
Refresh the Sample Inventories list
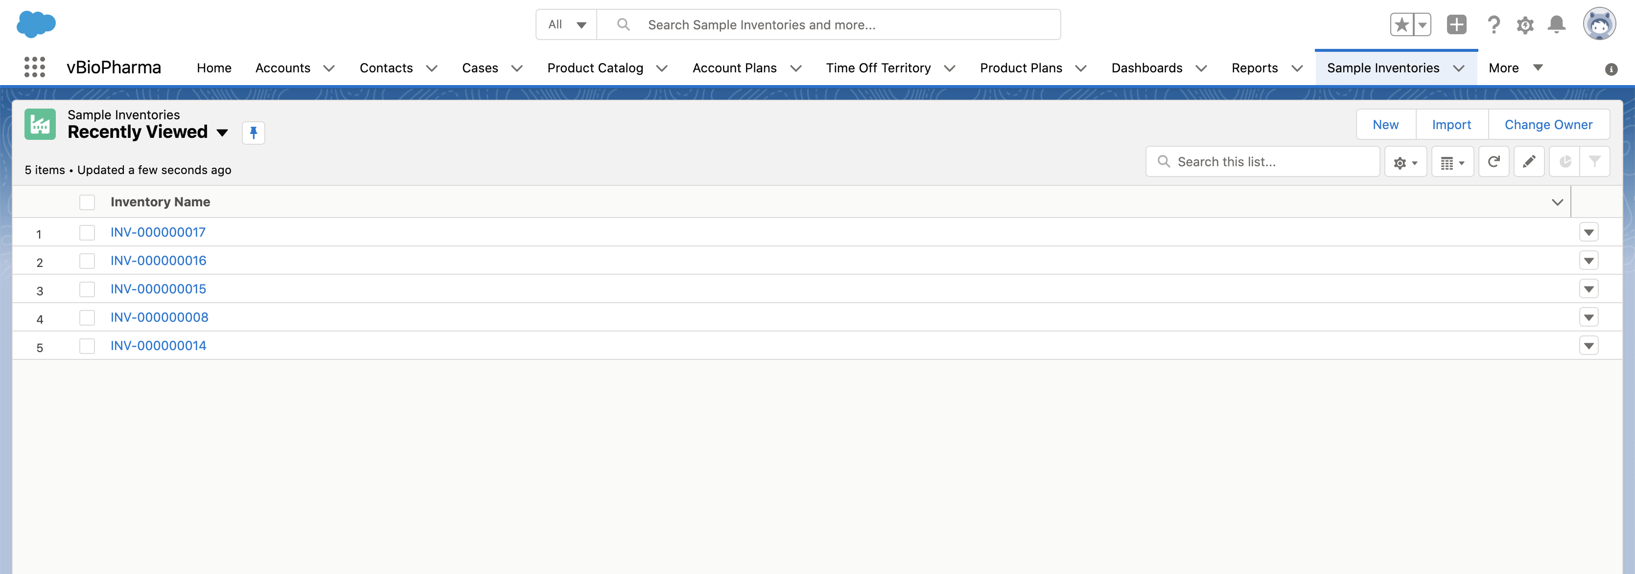1494,162
